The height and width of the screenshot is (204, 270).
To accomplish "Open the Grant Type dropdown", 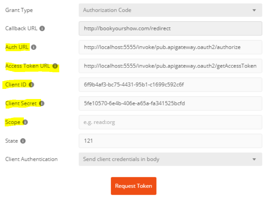I will tap(170, 10).
